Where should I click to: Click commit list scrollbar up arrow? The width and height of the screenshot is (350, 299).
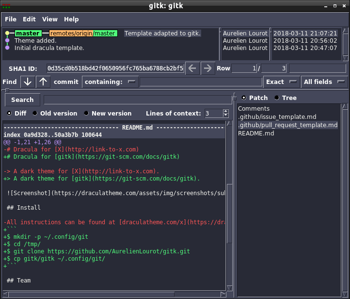[x=345, y=31]
